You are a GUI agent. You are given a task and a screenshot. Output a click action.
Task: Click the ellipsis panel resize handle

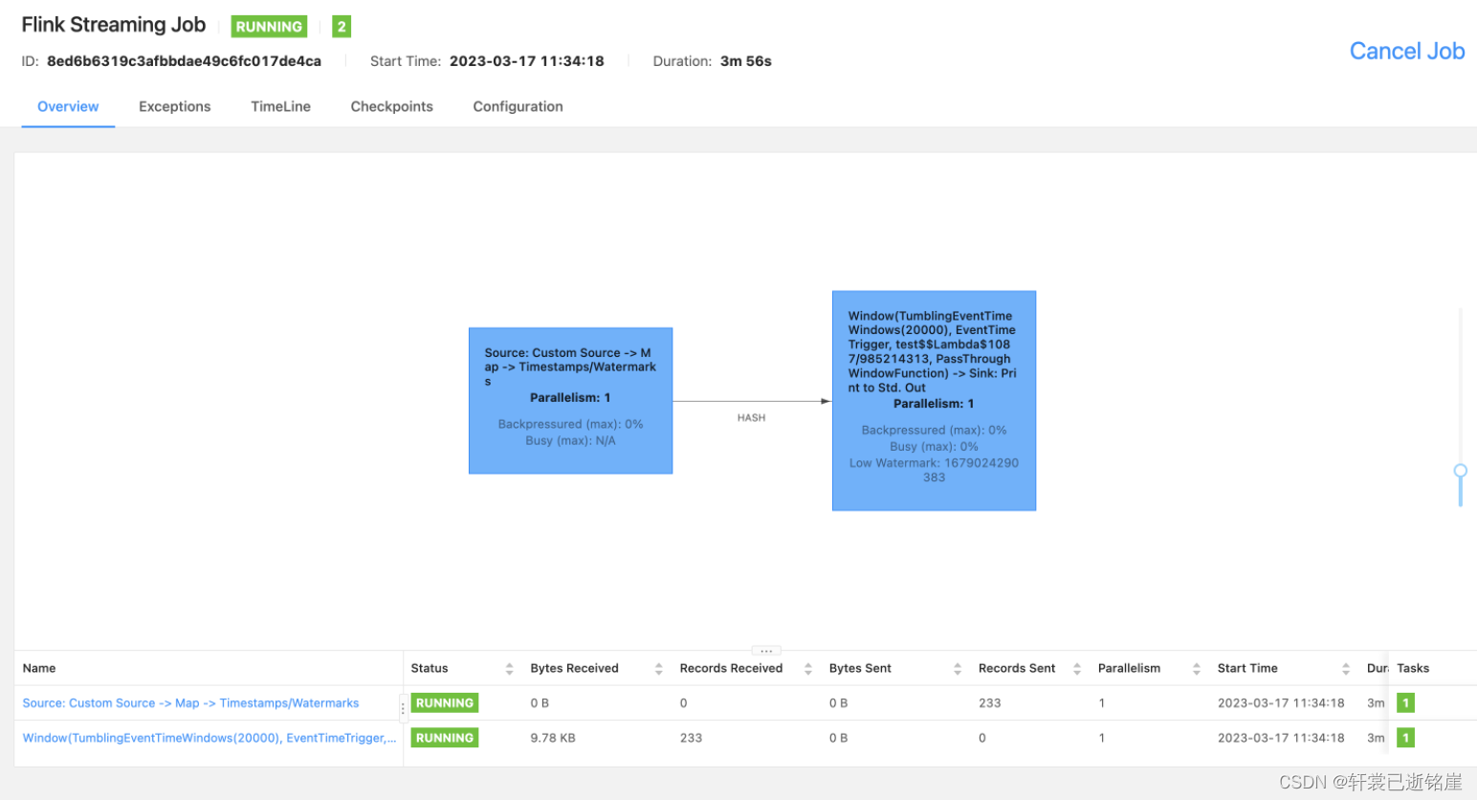(x=766, y=651)
